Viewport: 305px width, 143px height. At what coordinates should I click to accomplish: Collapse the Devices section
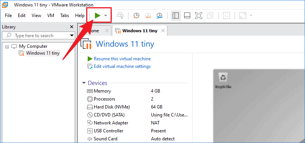84,83
